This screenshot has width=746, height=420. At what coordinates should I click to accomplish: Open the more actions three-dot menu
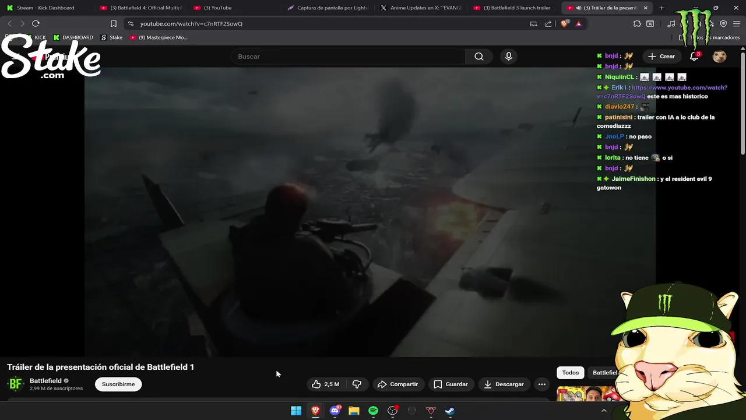[x=542, y=384]
